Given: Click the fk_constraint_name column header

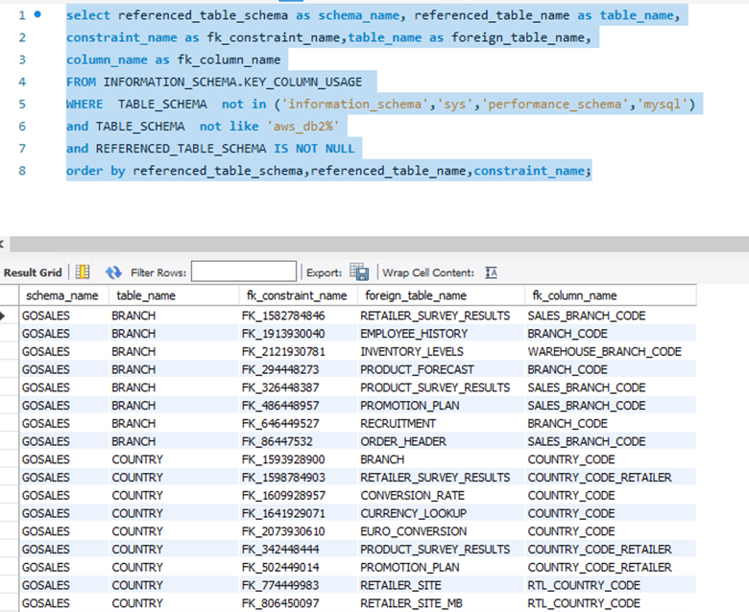Looking at the screenshot, I should tap(295, 295).
